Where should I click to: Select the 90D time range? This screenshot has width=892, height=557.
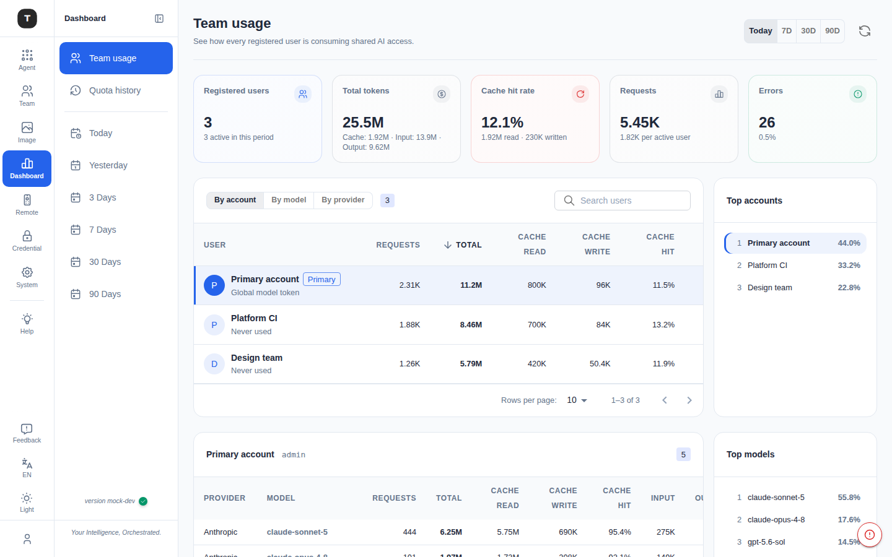(x=833, y=31)
